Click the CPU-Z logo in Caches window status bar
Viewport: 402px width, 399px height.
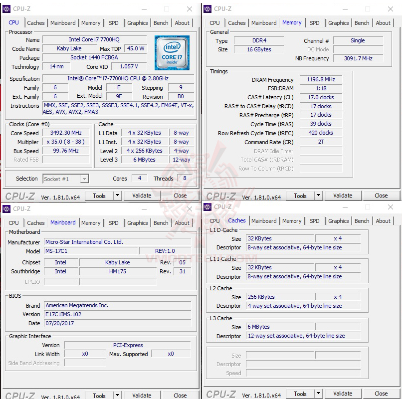(x=221, y=394)
